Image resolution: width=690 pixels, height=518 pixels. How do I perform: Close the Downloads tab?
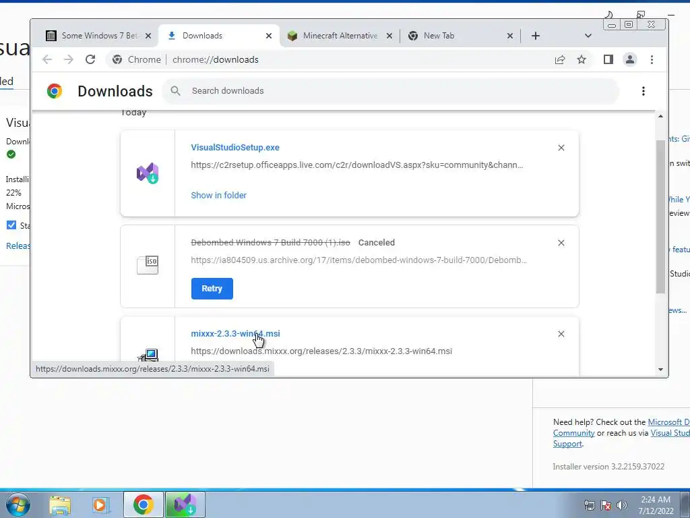click(269, 36)
